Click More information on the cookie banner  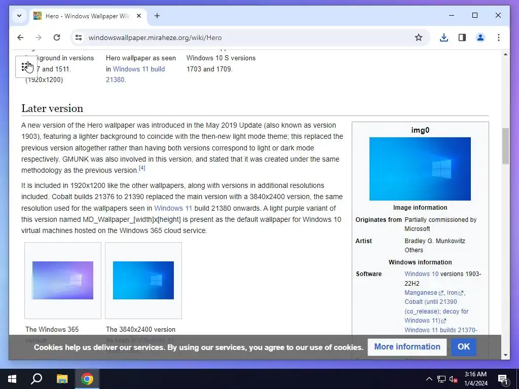point(407,346)
